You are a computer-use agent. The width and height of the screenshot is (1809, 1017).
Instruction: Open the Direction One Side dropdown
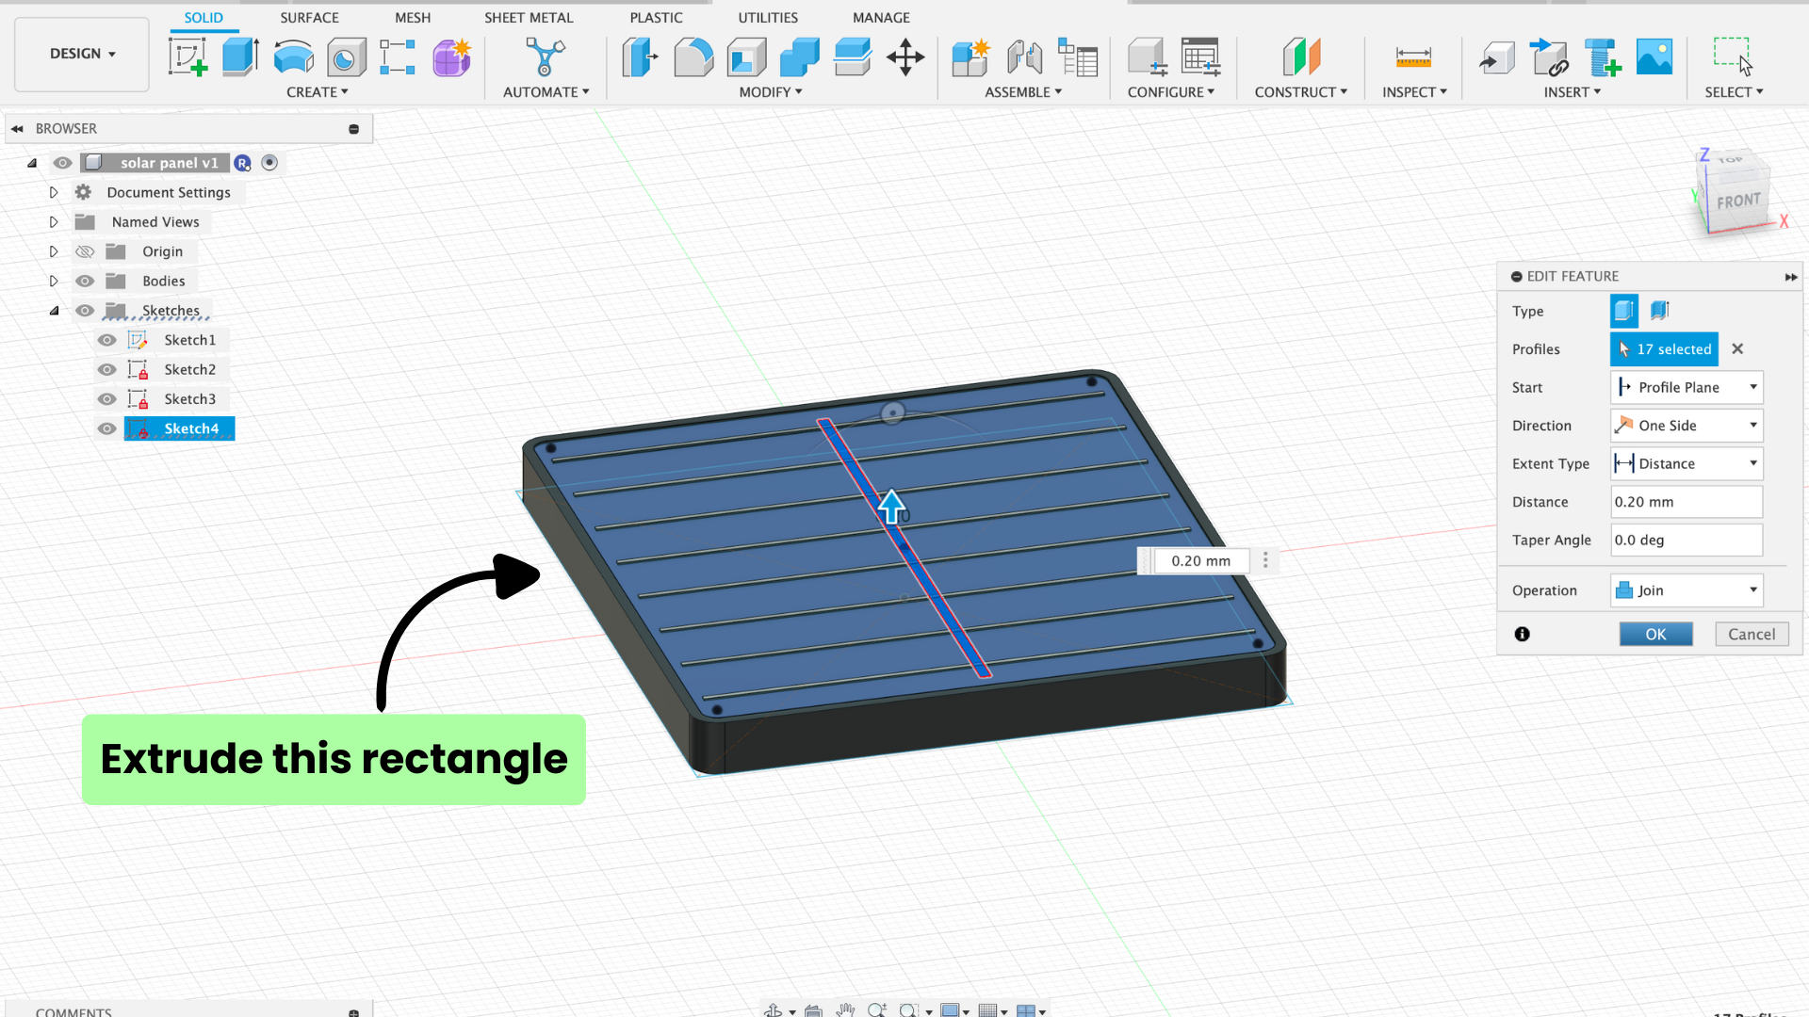tap(1687, 426)
